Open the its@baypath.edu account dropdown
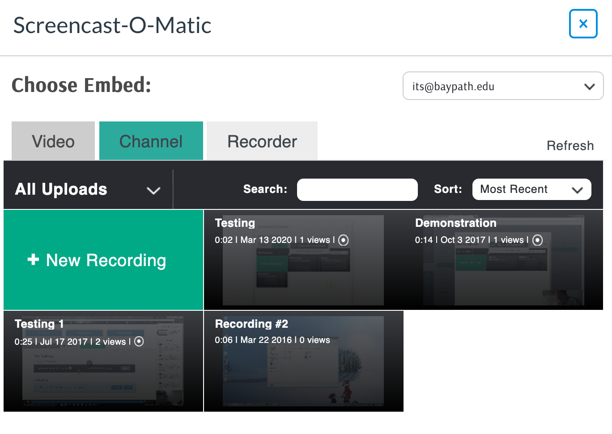 click(x=503, y=86)
